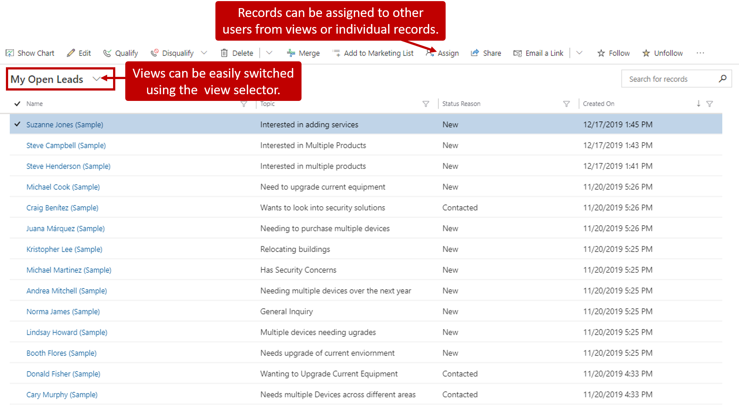Open the Name column filter
Image resolution: width=739 pixels, height=418 pixels.
click(244, 104)
